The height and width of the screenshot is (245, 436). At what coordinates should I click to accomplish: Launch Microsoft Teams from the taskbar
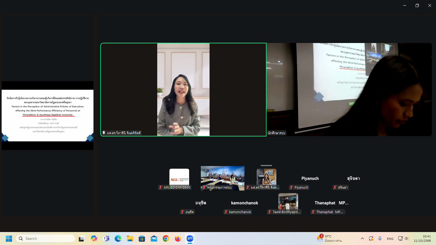[x=106, y=238]
